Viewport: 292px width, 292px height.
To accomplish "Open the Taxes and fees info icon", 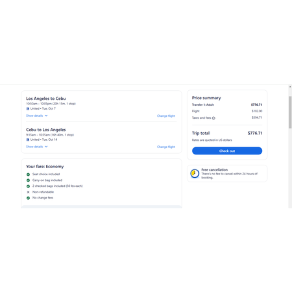I will (213, 118).
